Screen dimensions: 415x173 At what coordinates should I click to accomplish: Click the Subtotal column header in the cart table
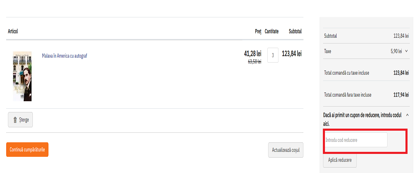(x=295, y=31)
